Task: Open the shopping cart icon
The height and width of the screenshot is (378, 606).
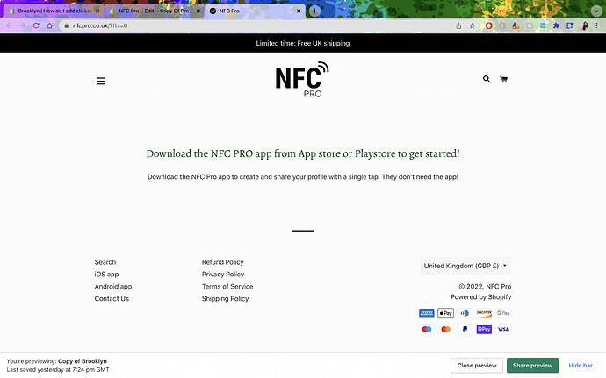Action: [x=503, y=79]
